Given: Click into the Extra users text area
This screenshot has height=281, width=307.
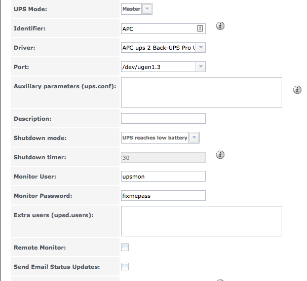Looking at the screenshot, I should 202,221.
